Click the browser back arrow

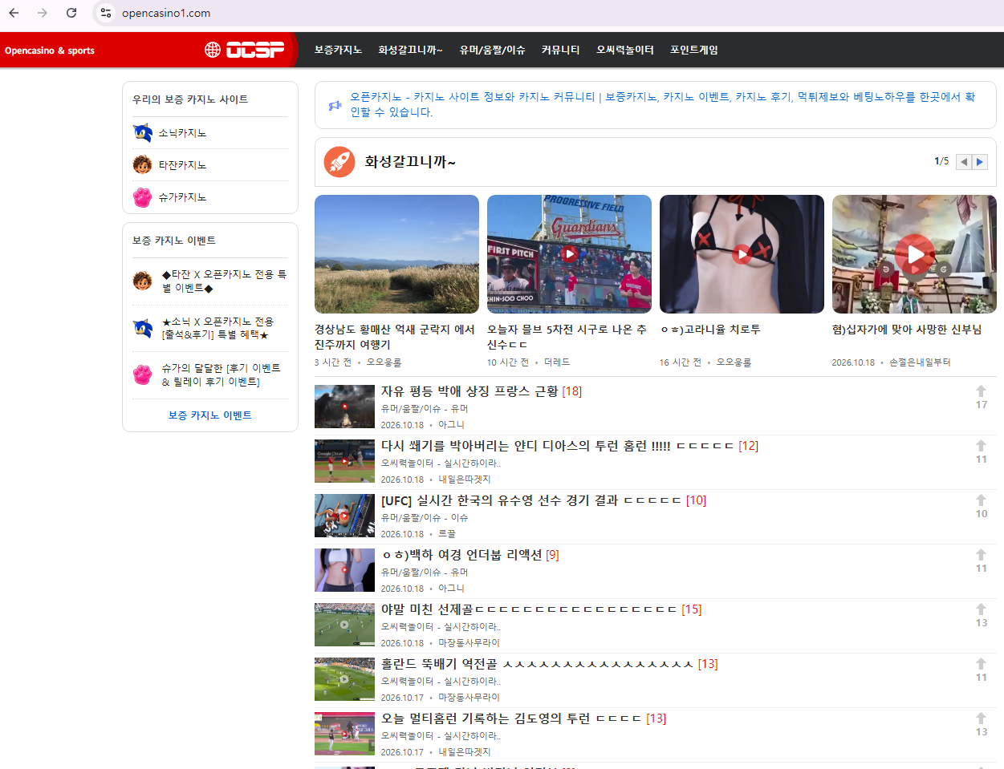[14, 13]
